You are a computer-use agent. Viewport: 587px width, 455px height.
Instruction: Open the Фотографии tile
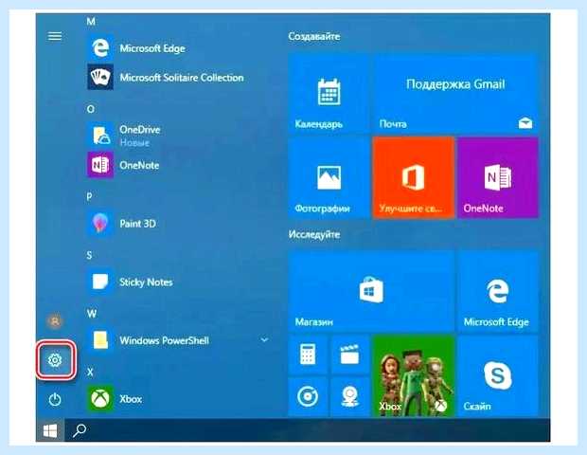coord(329,177)
